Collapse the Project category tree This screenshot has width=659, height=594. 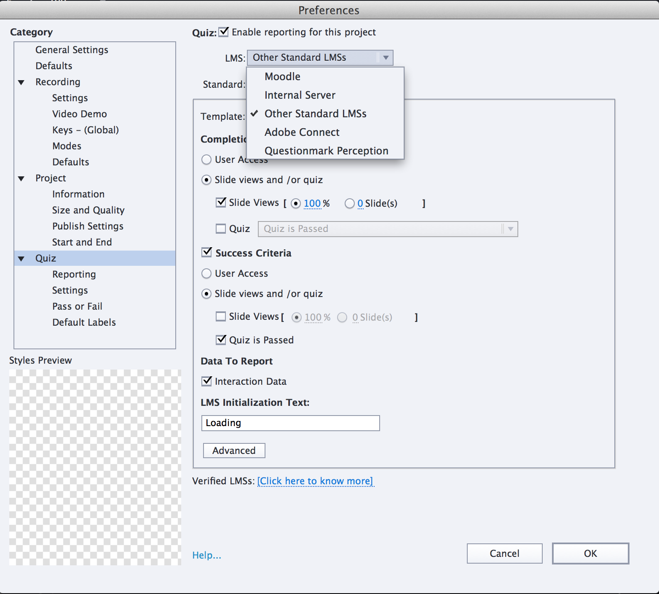21,178
